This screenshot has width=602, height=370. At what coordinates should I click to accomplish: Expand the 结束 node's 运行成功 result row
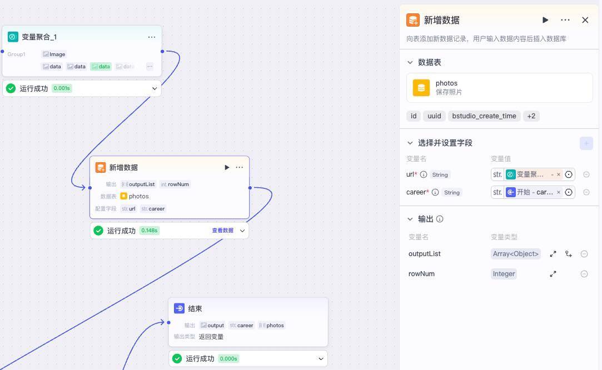tap(321, 358)
